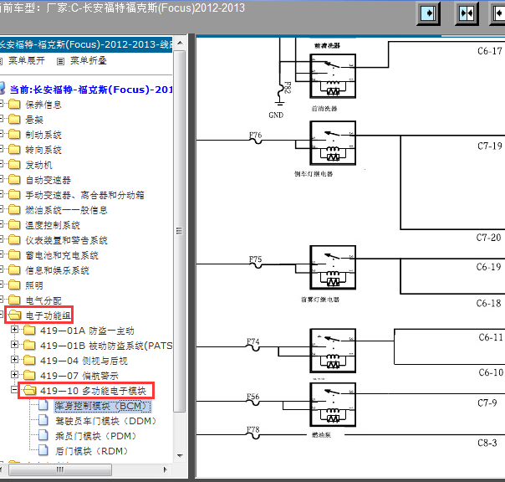Click the right-arrow panel layout button
The width and height of the screenshot is (505, 482).
click(x=428, y=13)
